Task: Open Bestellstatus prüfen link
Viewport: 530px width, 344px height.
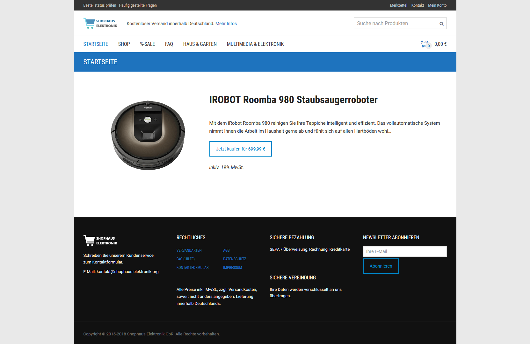Action: 100,5
